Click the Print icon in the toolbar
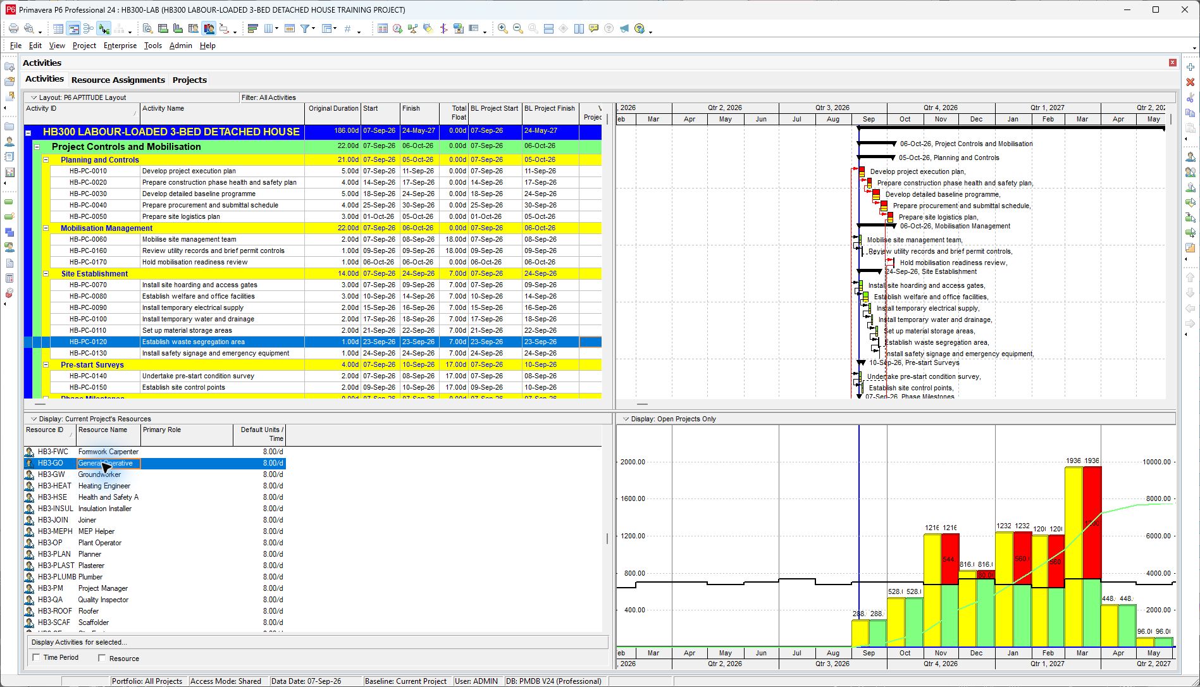The width and height of the screenshot is (1200, 687). coord(13,28)
